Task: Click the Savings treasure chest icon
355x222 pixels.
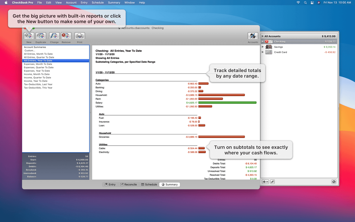Action: 269,47
